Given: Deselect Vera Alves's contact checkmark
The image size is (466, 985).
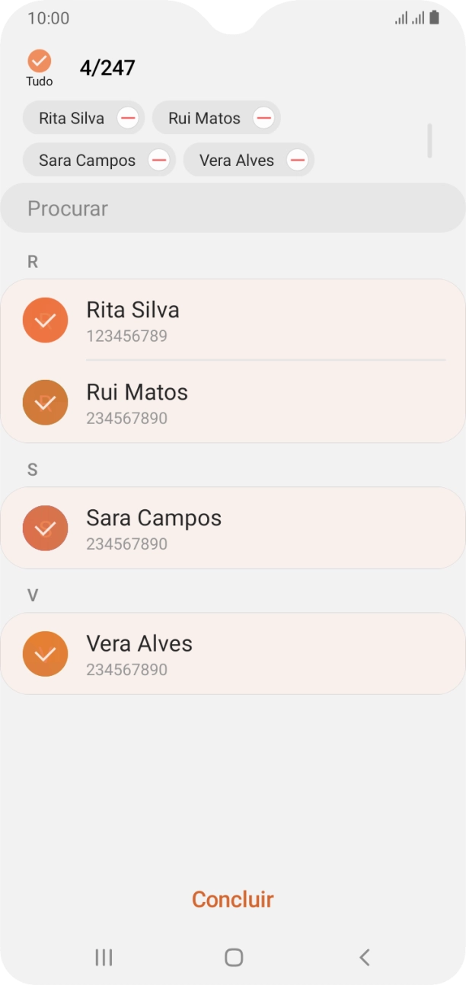Looking at the screenshot, I should (45, 653).
